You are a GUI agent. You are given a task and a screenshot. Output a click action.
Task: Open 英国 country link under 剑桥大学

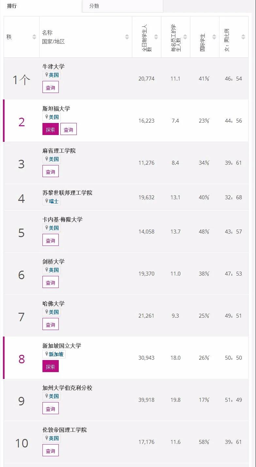coord(54,270)
